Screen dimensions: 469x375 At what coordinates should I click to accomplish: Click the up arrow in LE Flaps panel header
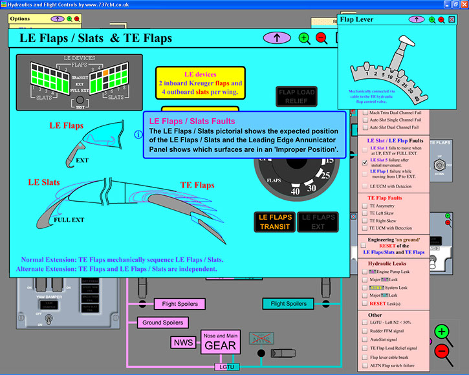click(277, 37)
